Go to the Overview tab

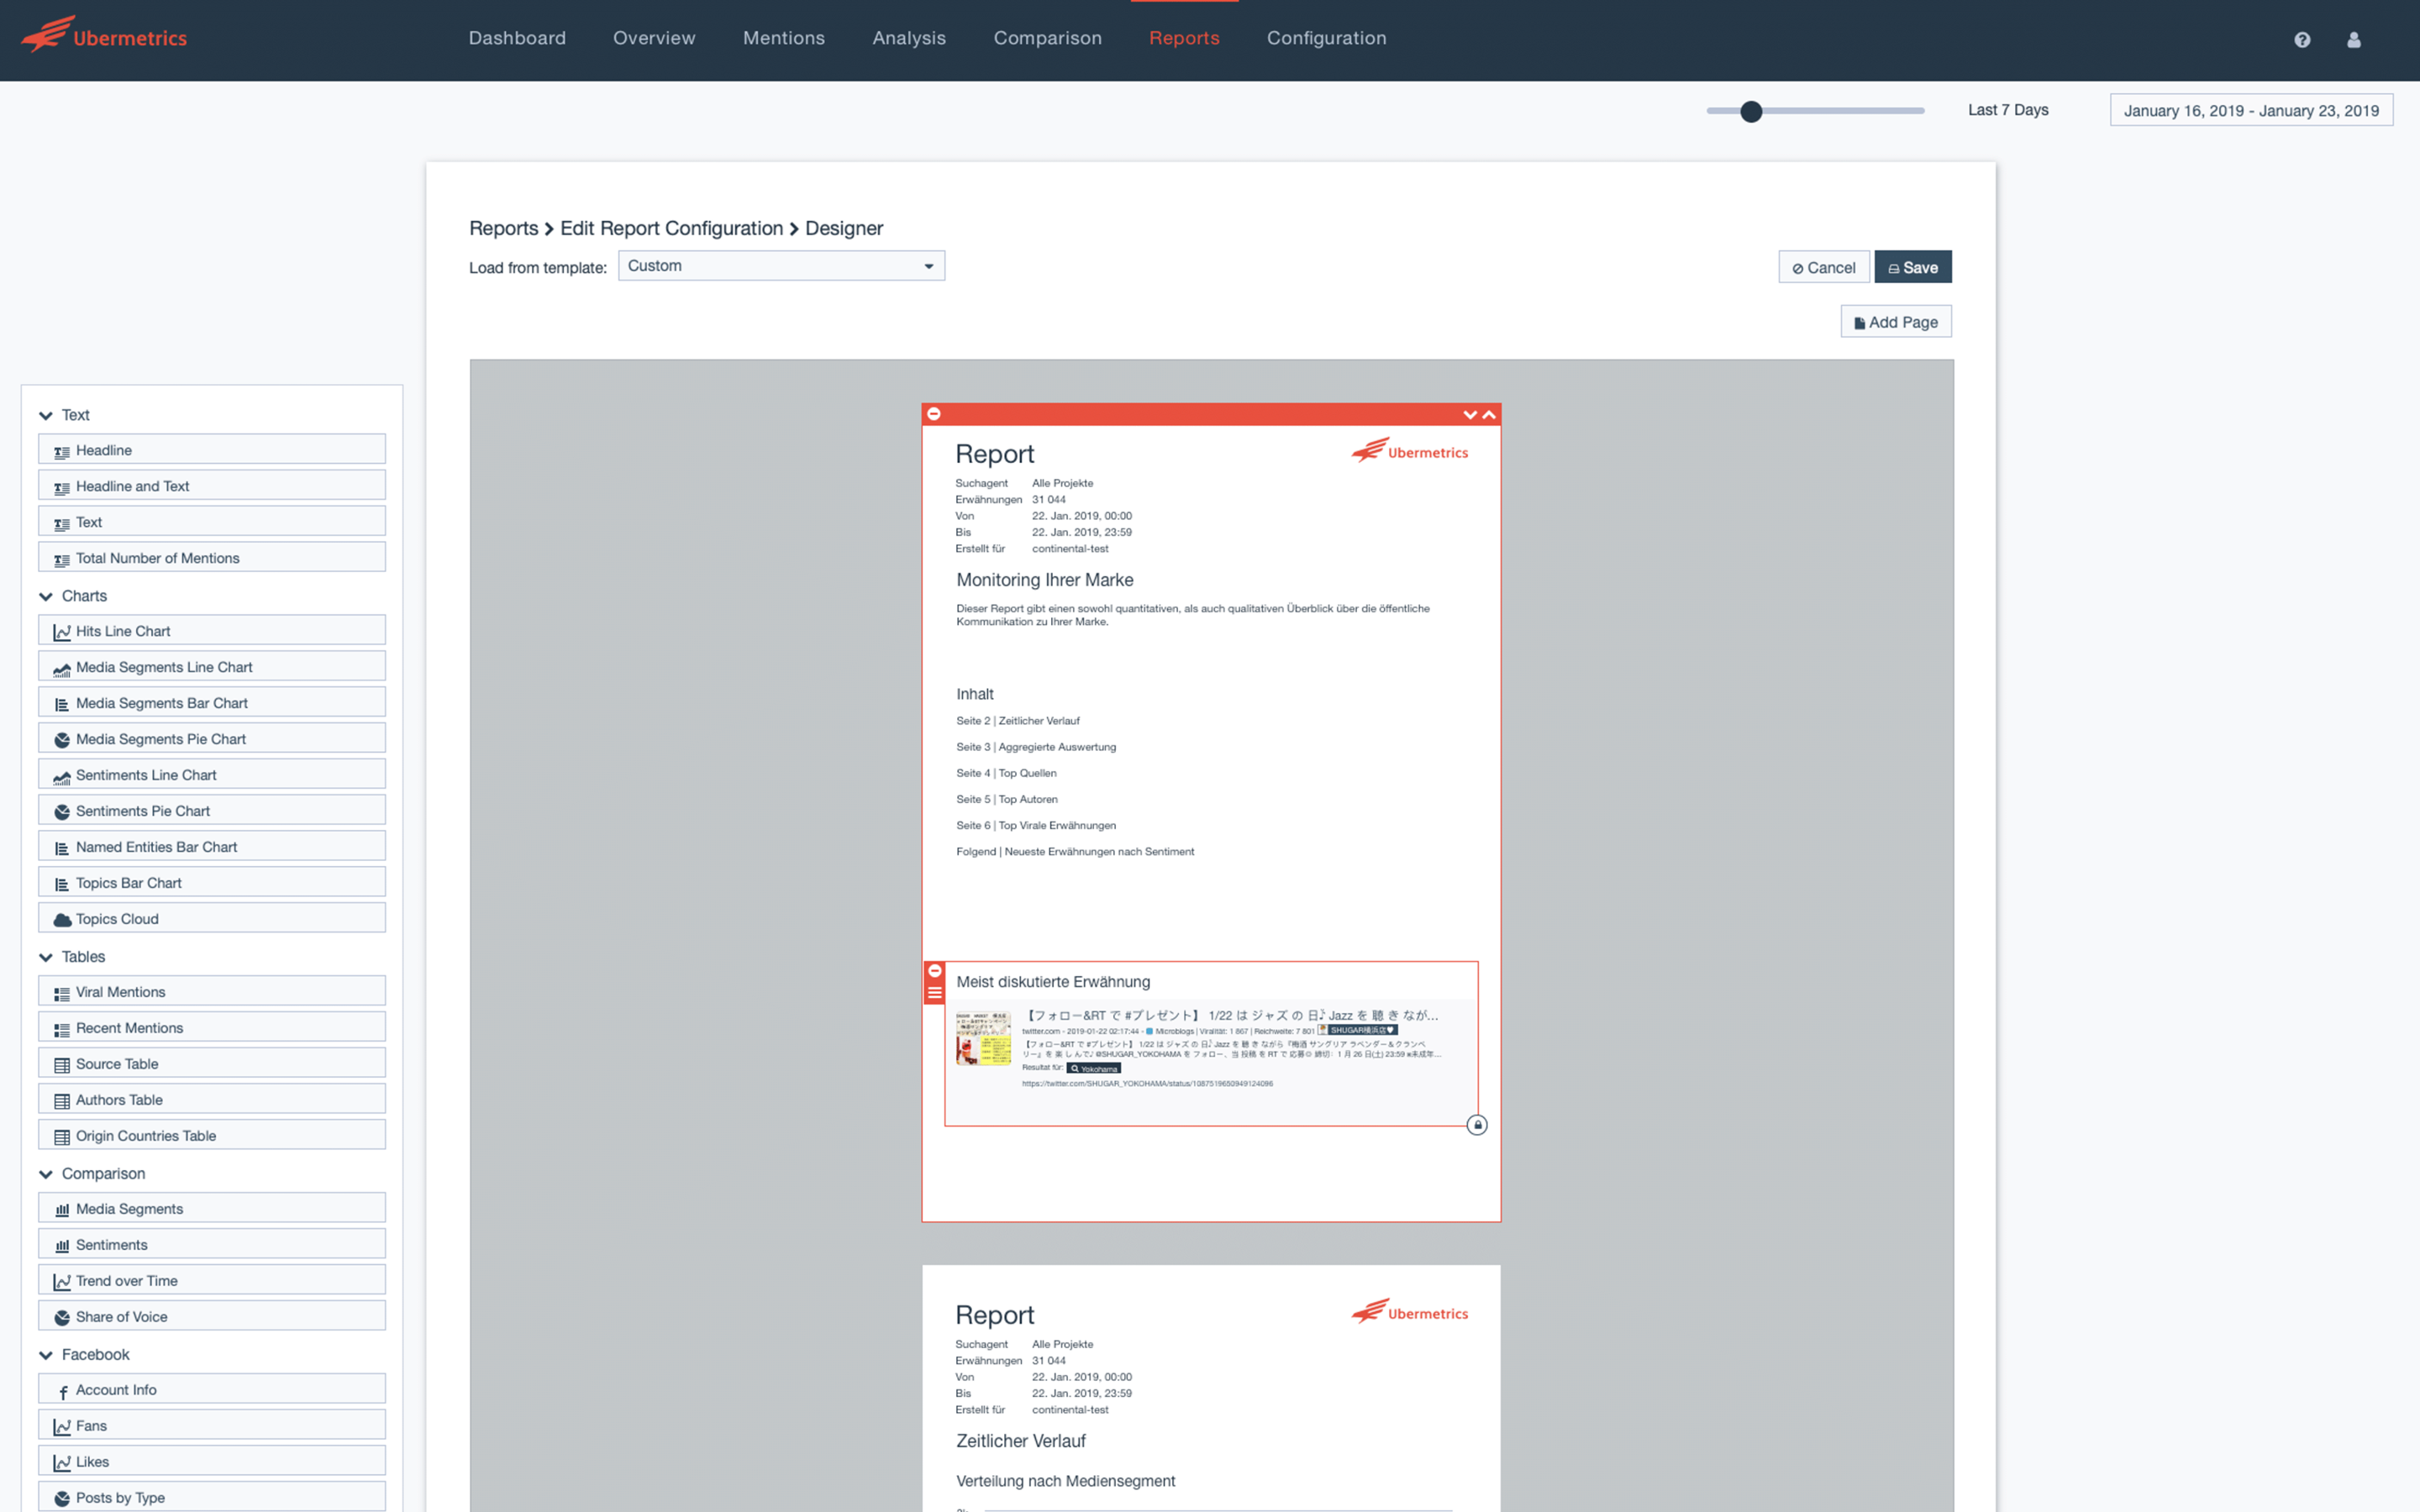click(x=654, y=38)
